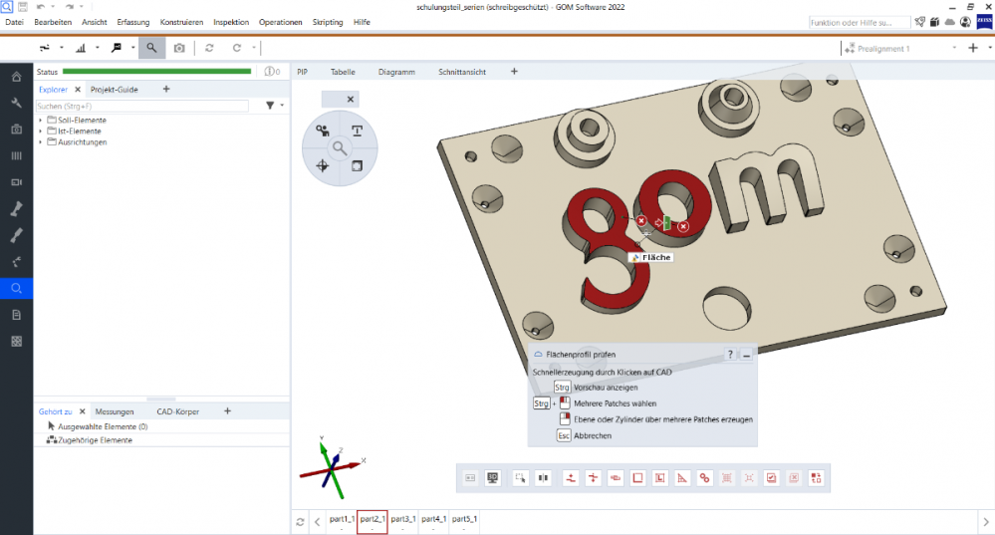Click the text T icon in radial menu

pyautogui.click(x=357, y=131)
